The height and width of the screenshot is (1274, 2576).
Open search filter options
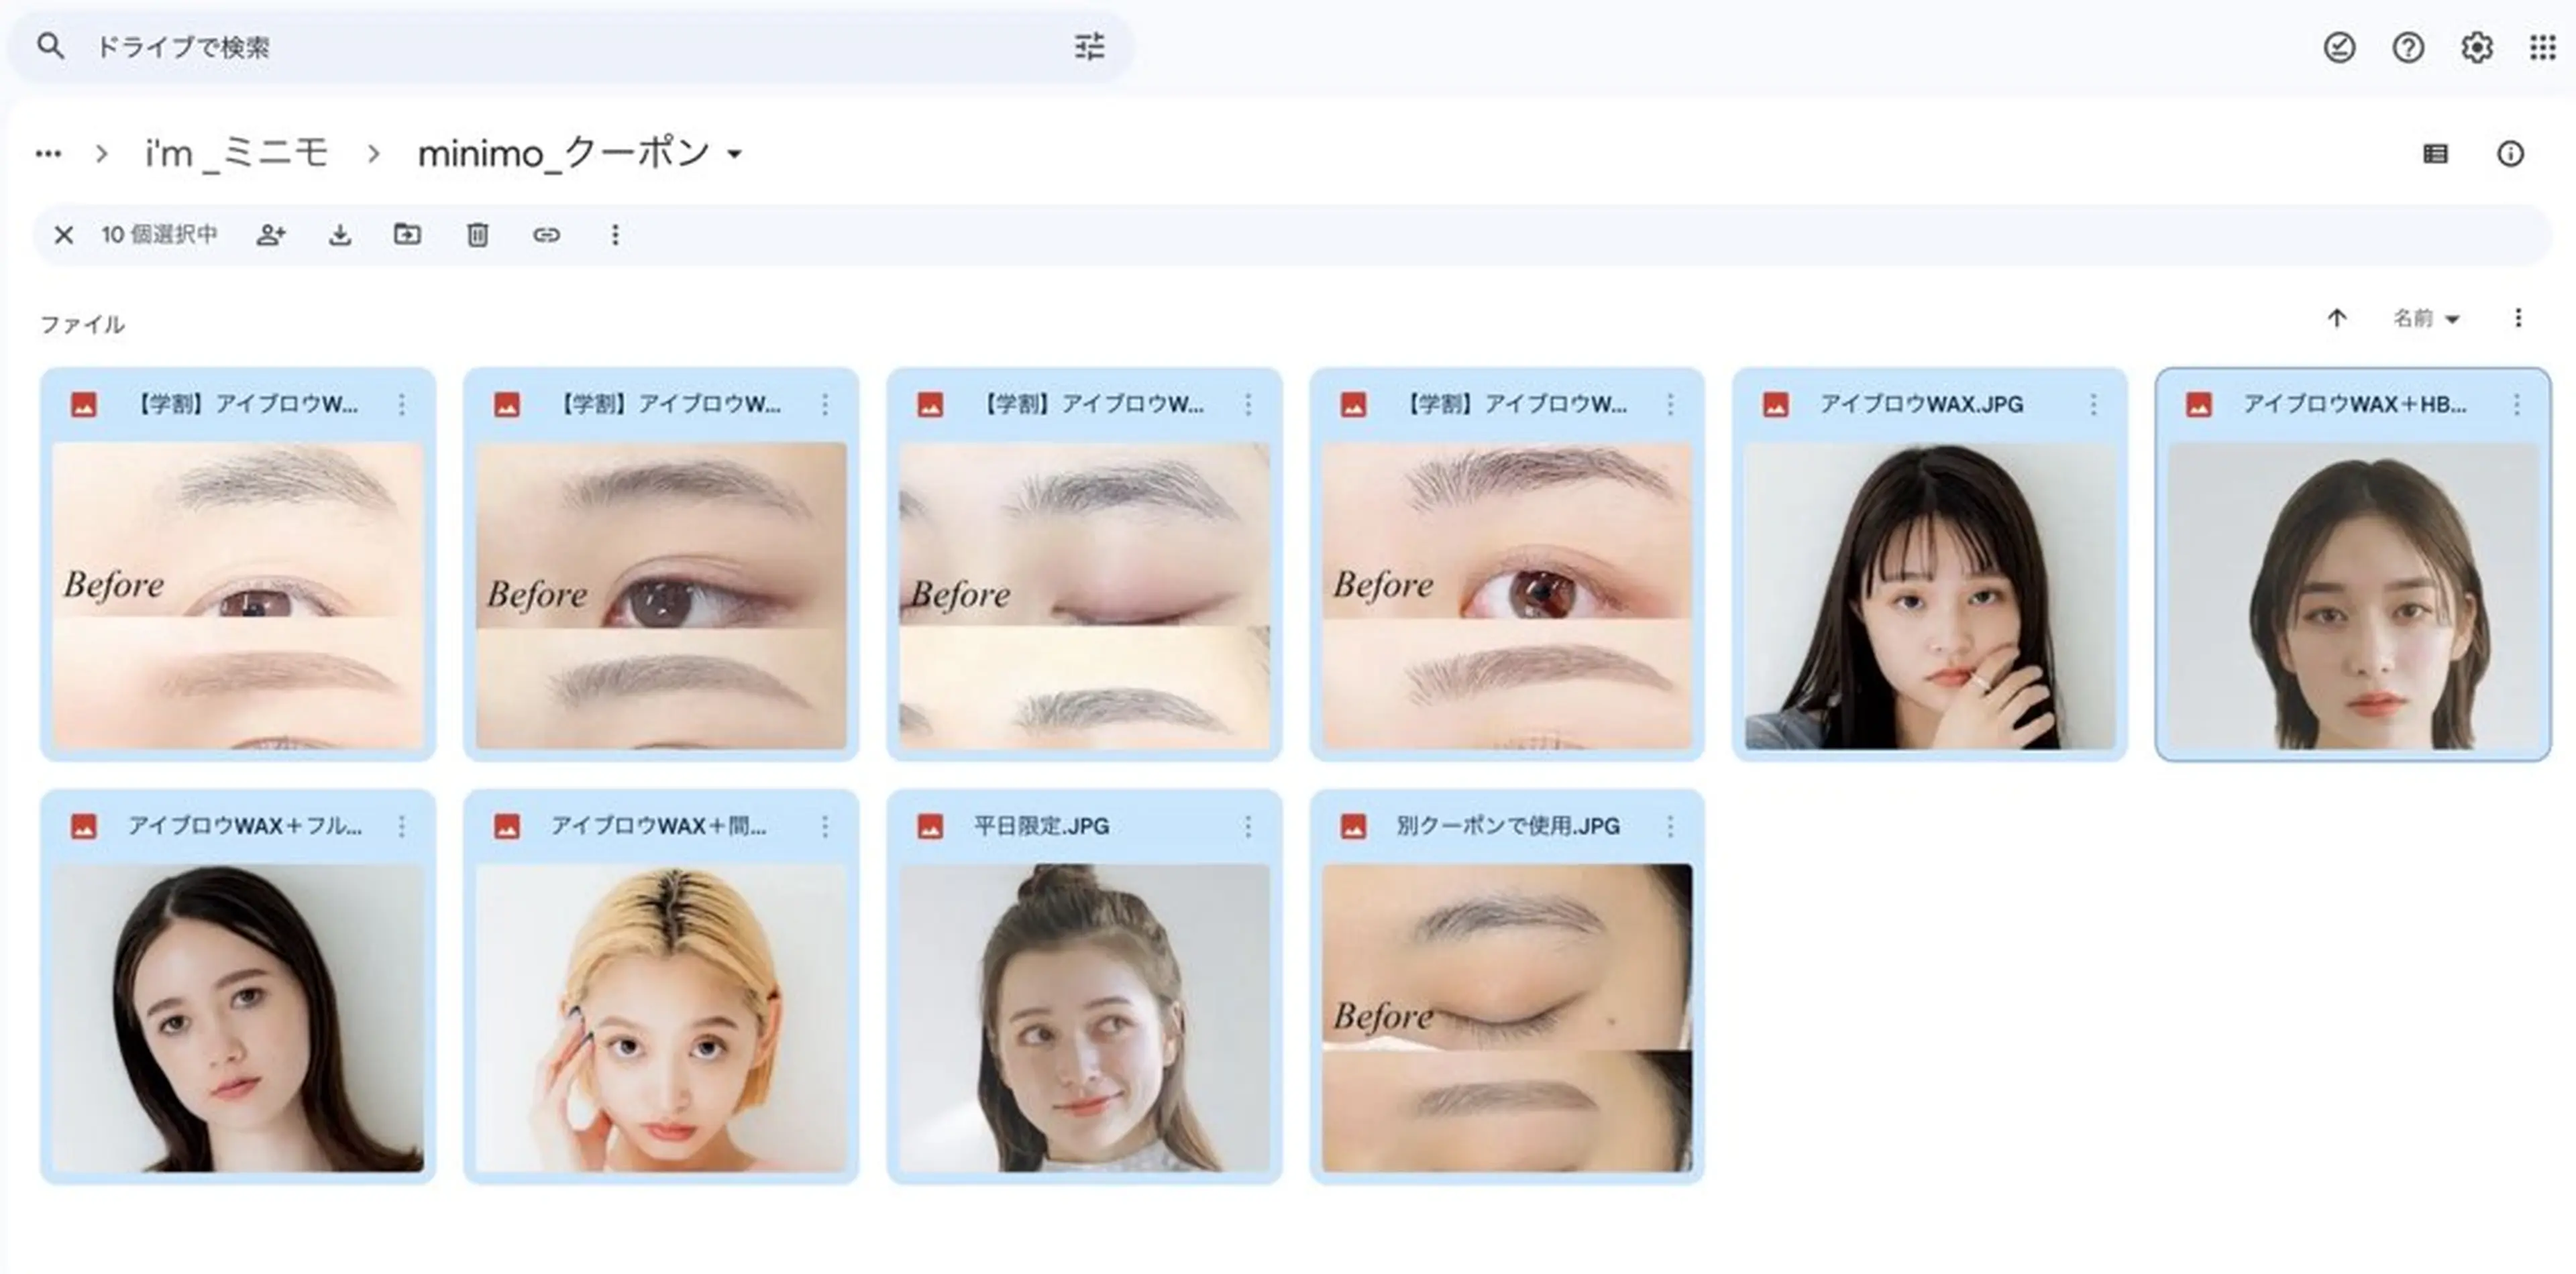tap(1089, 47)
